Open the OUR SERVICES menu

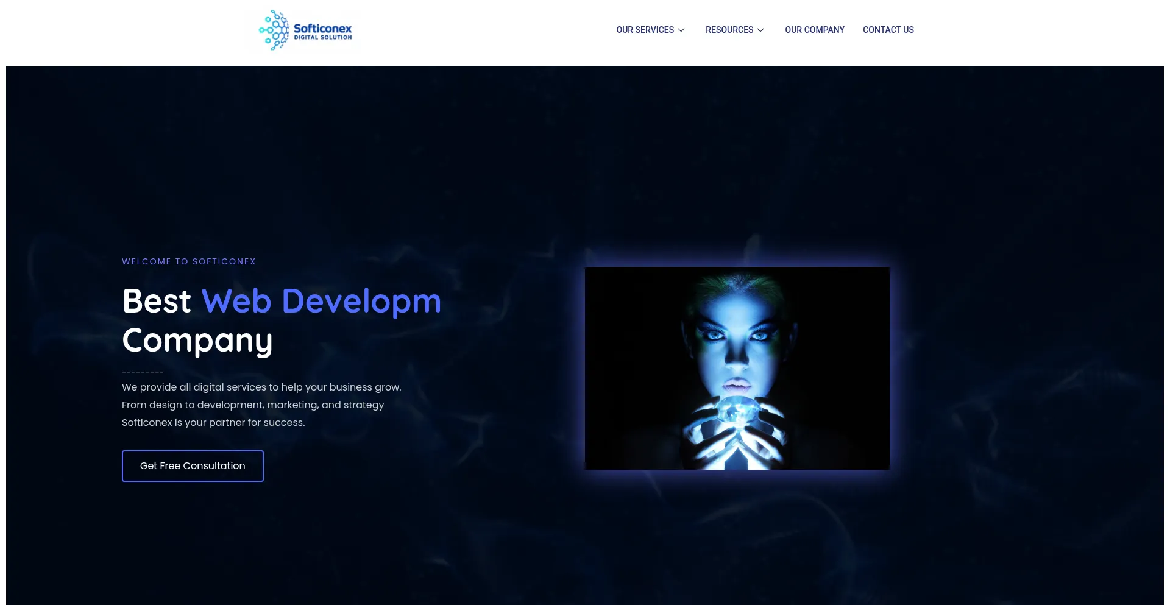pyautogui.click(x=645, y=30)
